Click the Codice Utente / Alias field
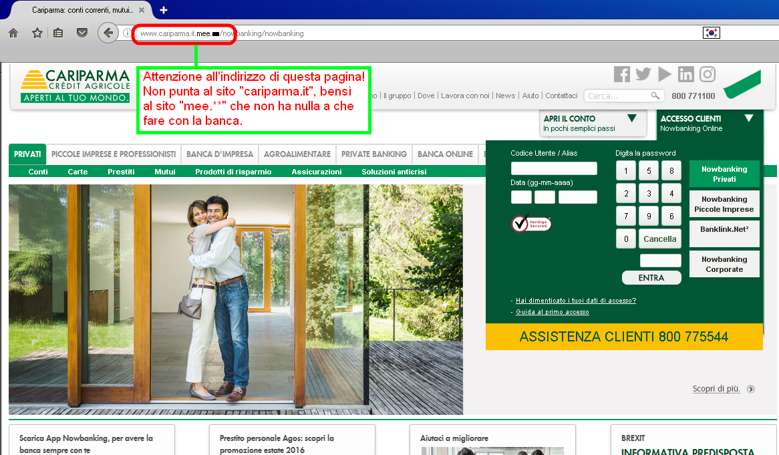 [554, 168]
